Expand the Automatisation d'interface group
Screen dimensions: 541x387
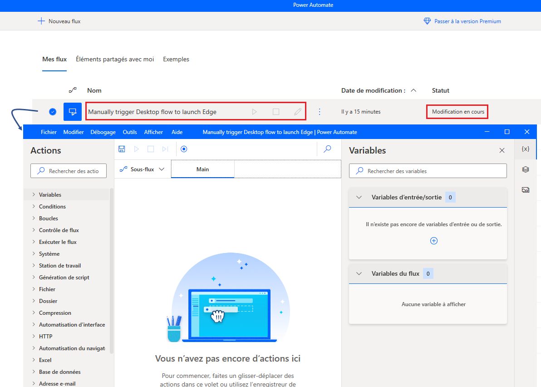coord(34,324)
